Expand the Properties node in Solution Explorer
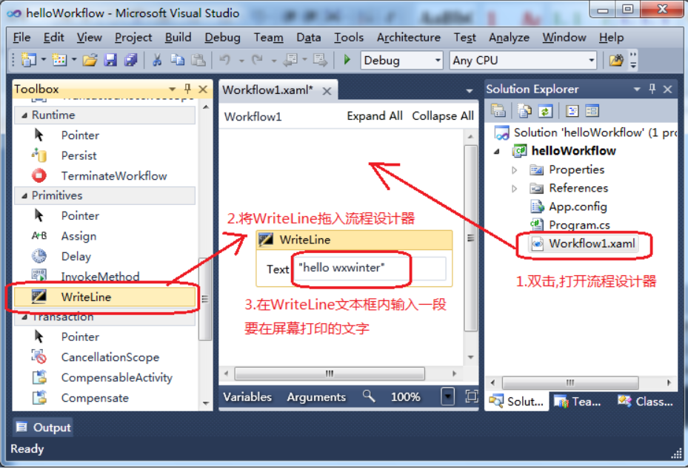 [515, 170]
